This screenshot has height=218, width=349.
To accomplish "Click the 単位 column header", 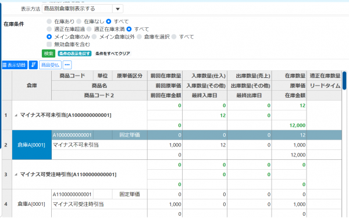I will click(102, 76).
